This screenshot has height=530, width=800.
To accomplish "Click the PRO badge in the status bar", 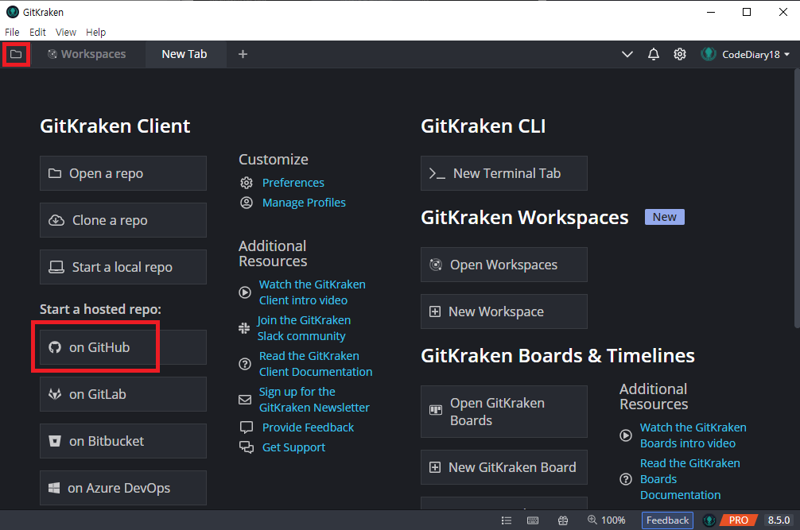I will click(738, 520).
